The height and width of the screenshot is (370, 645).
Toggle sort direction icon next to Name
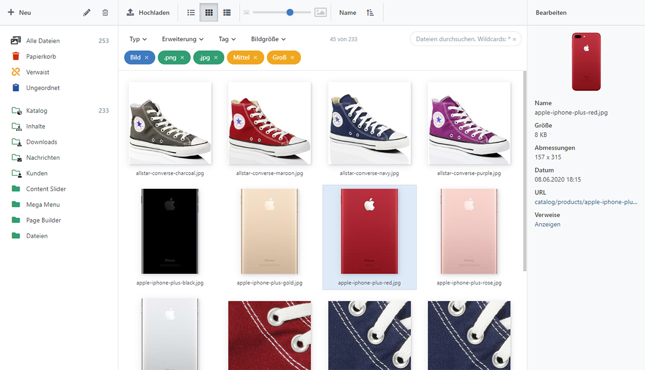[x=370, y=12]
